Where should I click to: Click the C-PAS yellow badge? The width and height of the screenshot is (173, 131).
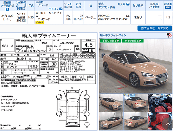click(x=40, y=22)
